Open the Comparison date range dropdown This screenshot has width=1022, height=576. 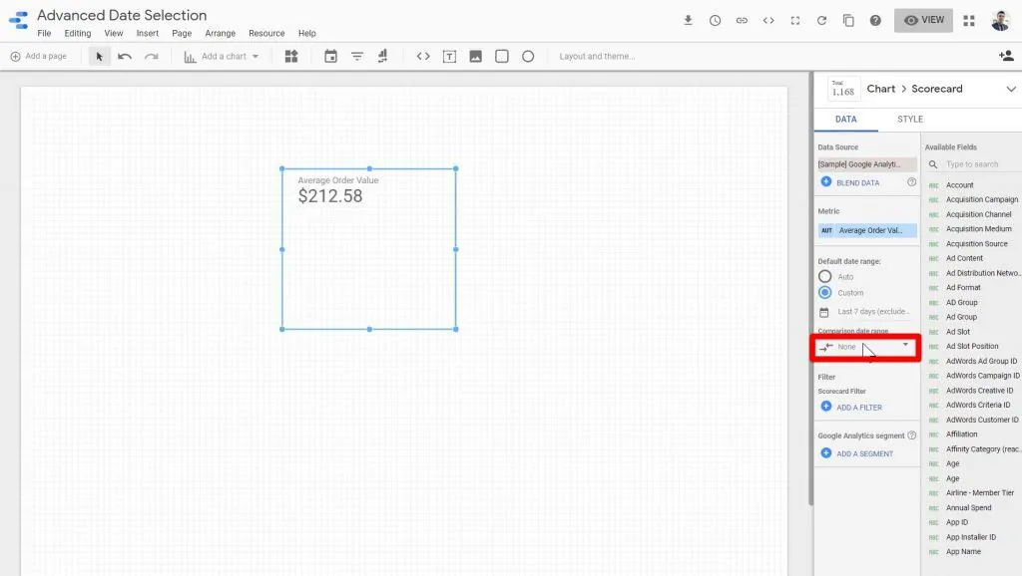[x=866, y=346]
